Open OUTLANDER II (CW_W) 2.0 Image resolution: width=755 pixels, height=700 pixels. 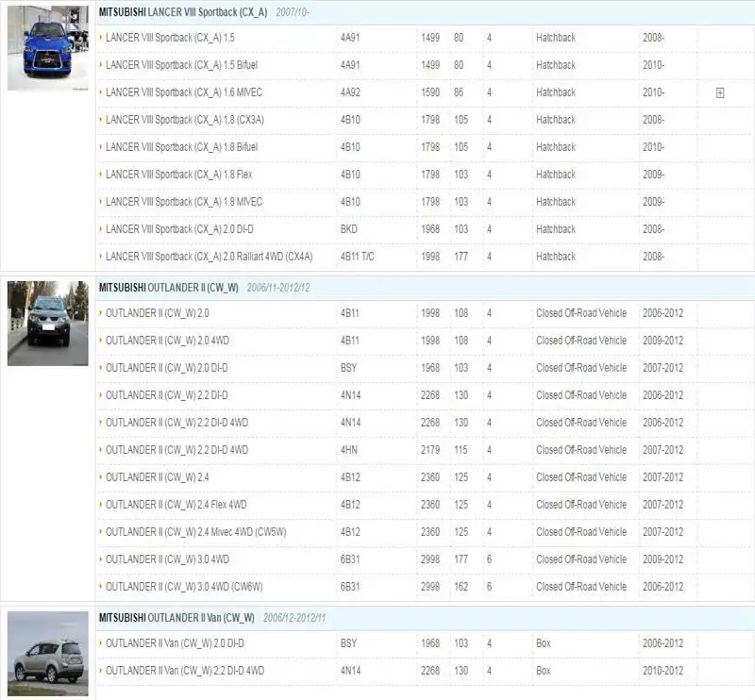click(x=158, y=313)
